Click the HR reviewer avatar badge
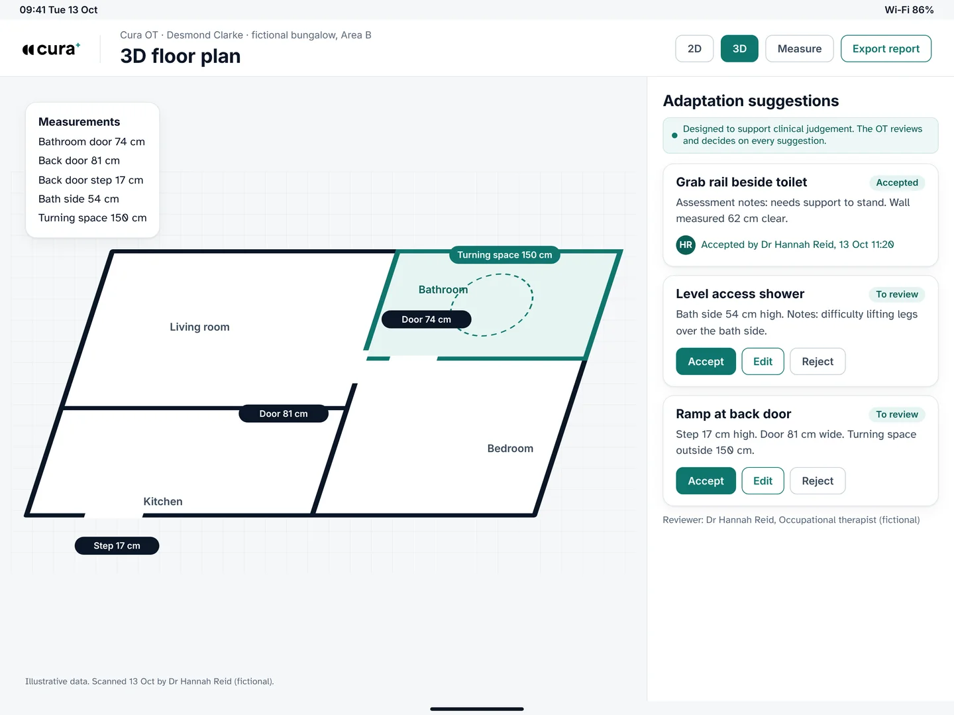The height and width of the screenshot is (715, 954). 686,245
